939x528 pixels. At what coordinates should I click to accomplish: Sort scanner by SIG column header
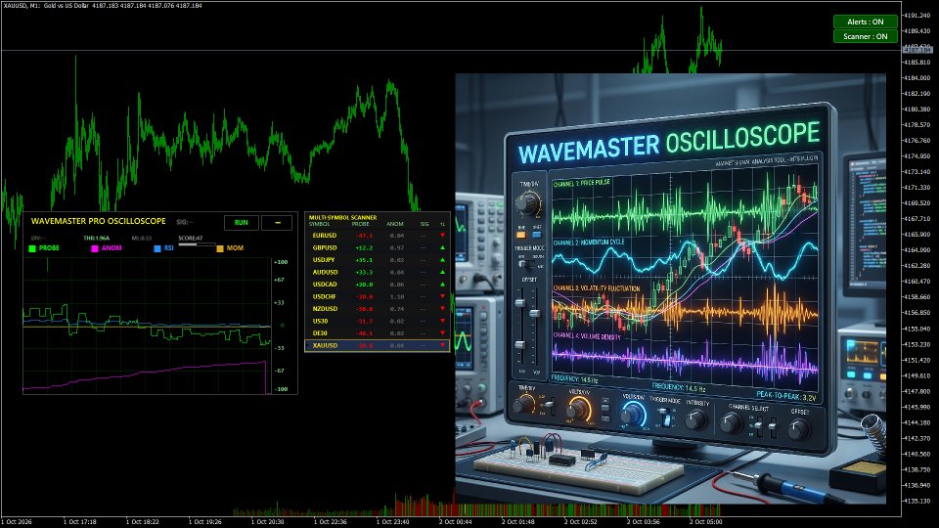coord(425,224)
